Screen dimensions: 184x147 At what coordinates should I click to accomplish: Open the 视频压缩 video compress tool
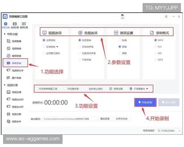click(16, 92)
